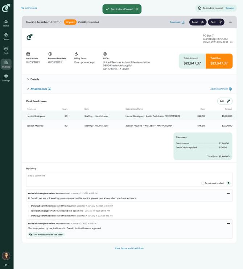This screenshot has width=243, height=269.
Task: Click the Send button
Action: coord(198,22)
